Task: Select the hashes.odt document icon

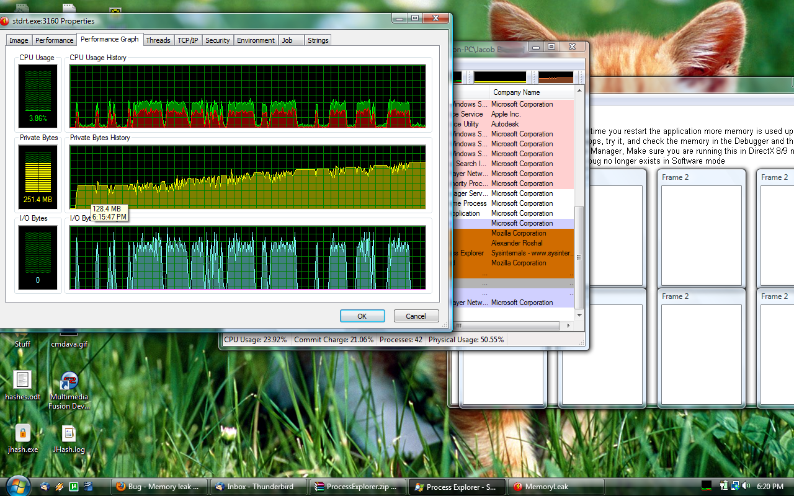Action: coord(22,380)
